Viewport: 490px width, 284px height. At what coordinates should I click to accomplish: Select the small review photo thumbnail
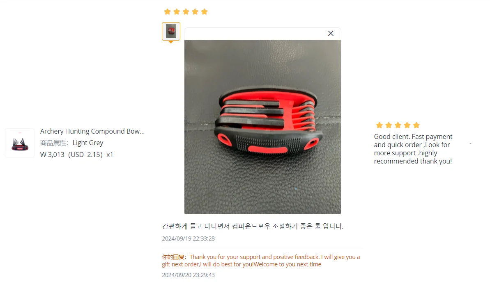(171, 31)
